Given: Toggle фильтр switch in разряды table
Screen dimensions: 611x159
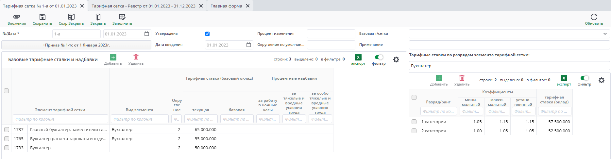Looking at the screenshot, I should coord(585,78).
